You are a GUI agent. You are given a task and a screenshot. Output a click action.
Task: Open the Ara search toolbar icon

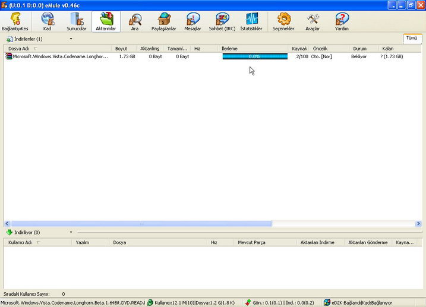[135, 21]
